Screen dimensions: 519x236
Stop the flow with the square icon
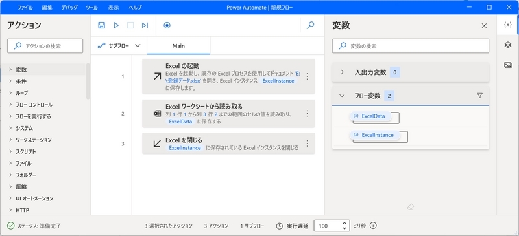pyautogui.click(x=130, y=25)
